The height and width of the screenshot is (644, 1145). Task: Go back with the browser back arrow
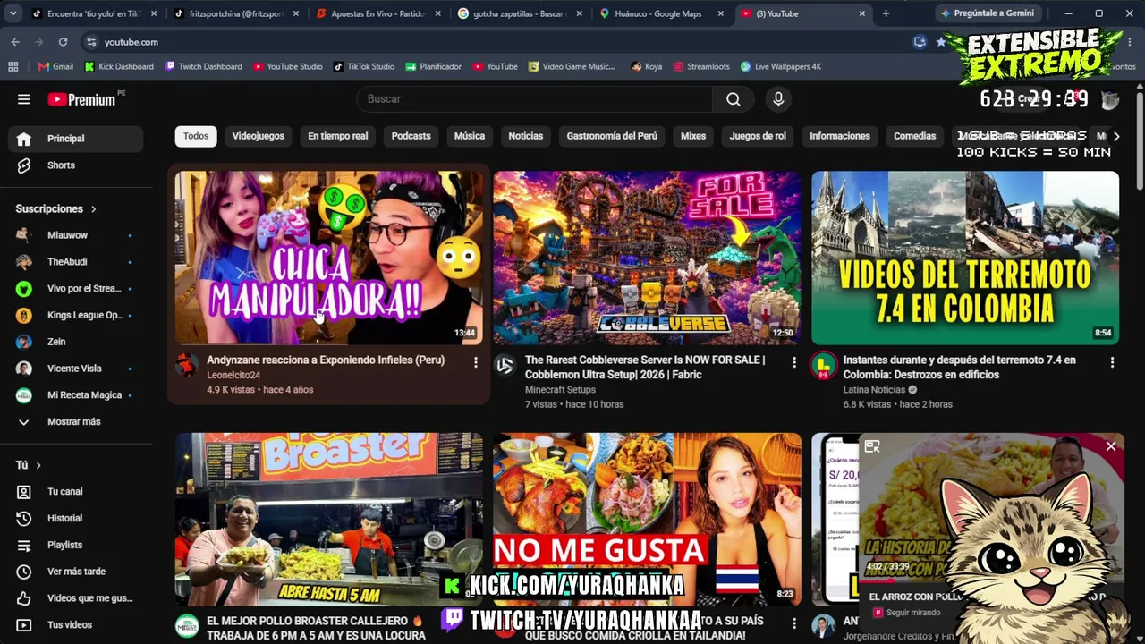15,42
